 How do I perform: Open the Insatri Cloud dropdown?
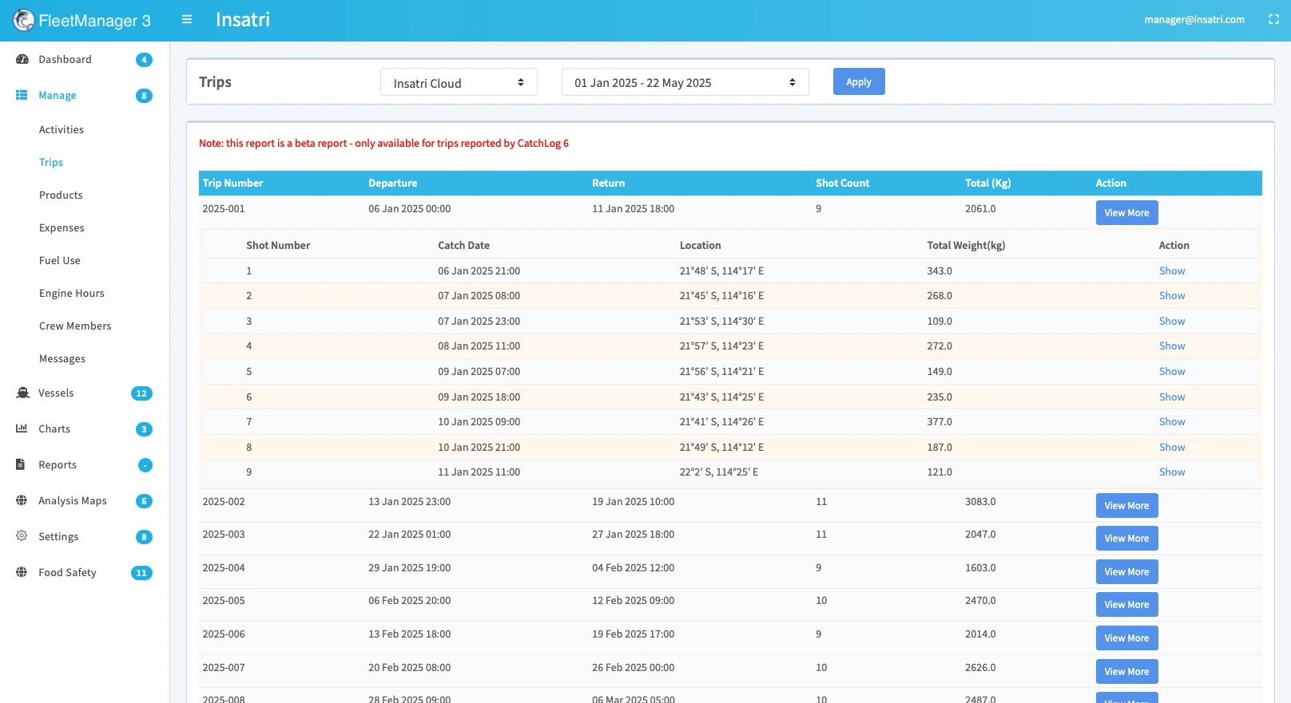[459, 83]
